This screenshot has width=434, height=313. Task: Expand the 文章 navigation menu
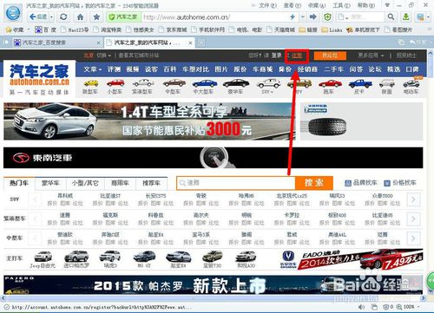pyautogui.click(x=93, y=69)
